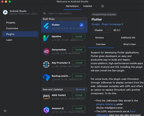The height and width of the screenshot is (116, 144).
Task: Select the Flutter row in Staff Picks
Action: (64, 27)
